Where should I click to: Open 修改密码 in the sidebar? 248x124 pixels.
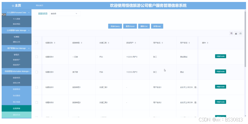point(17,24)
